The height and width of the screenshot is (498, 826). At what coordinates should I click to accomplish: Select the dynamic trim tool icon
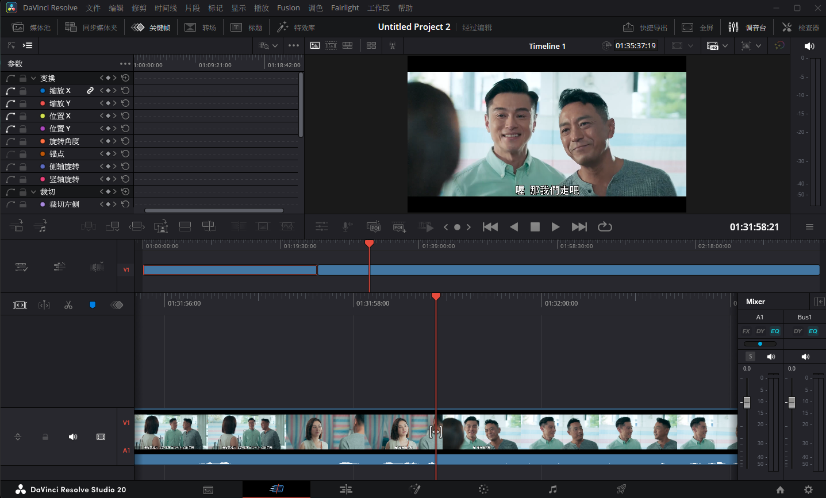(44, 305)
